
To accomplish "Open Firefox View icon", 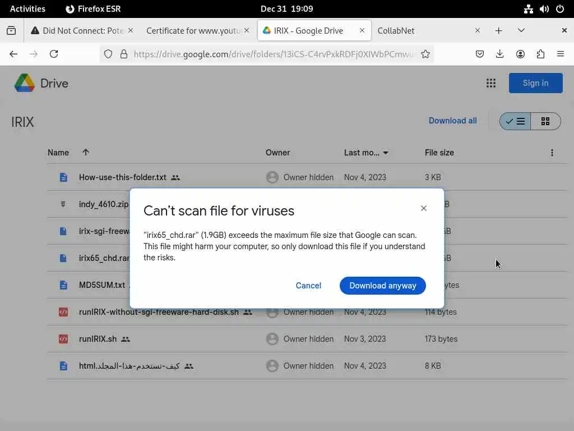I will coord(11,31).
